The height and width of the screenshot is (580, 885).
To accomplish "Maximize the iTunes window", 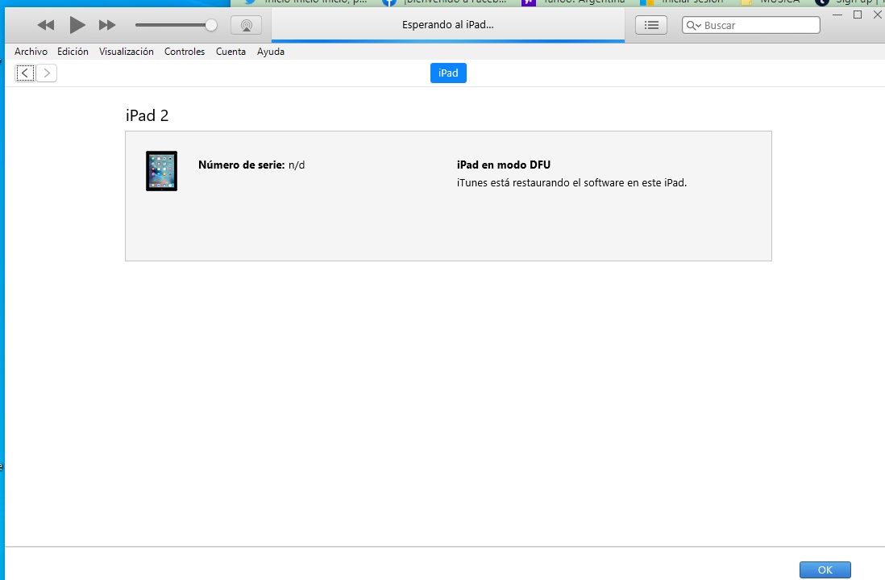I will [x=858, y=15].
